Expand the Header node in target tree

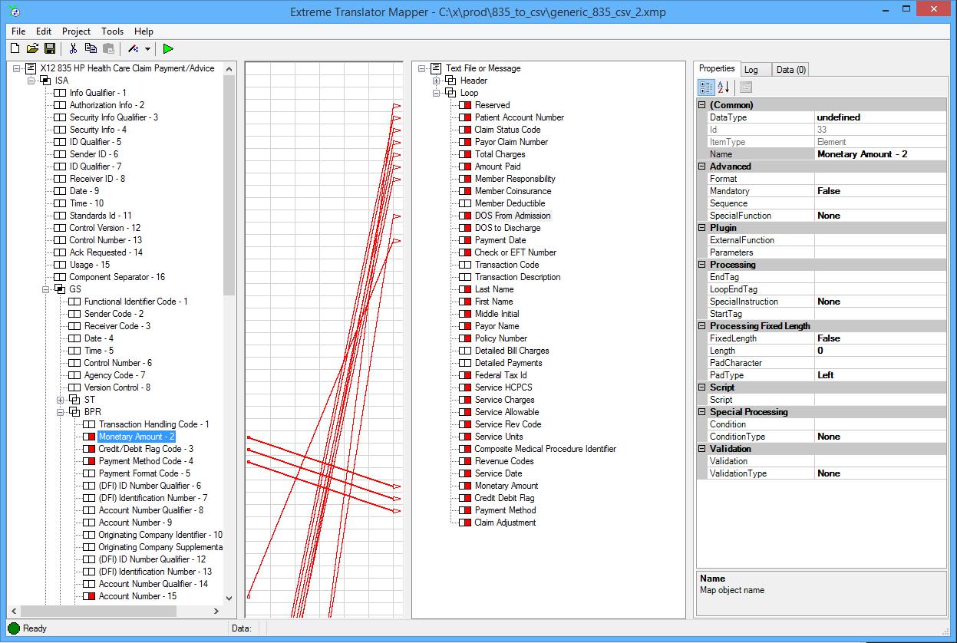click(x=437, y=81)
